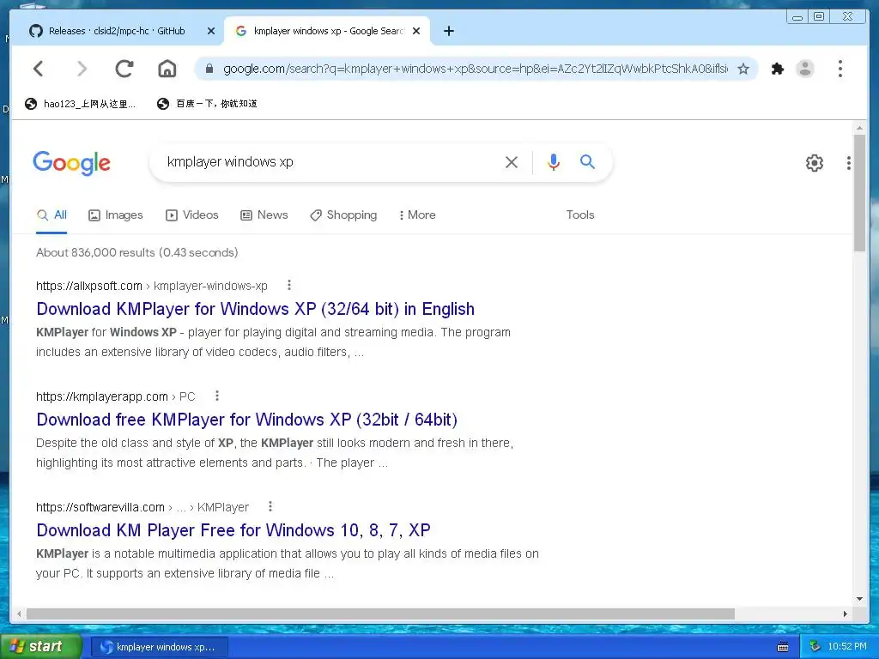This screenshot has height=659, width=879.
Task: Start voice search with the microphone icon
Action: pyautogui.click(x=554, y=162)
